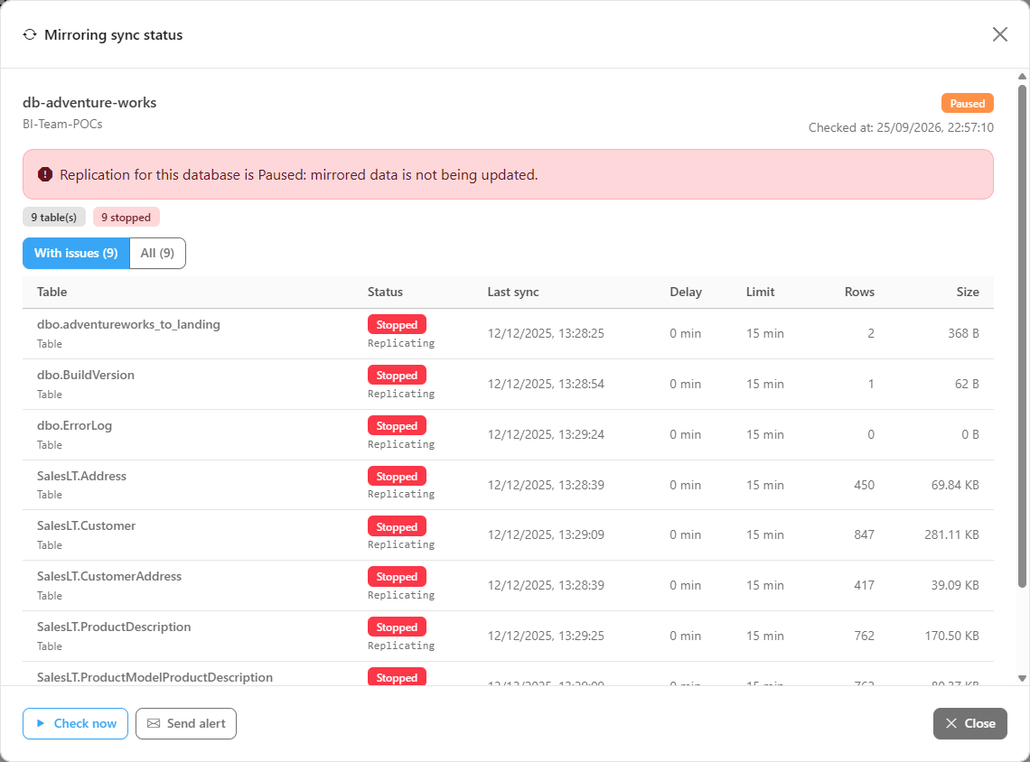Click last sync 12/12/2025, 13:29:09
Image resolution: width=1030 pixels, height=762 pixels.
[x=545, y=534]
